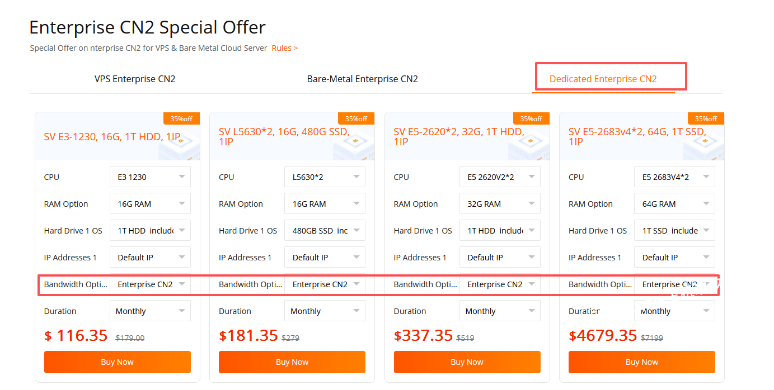
Task: Open the 480GB SSD drive dropdown
Action: click(325, 230)
